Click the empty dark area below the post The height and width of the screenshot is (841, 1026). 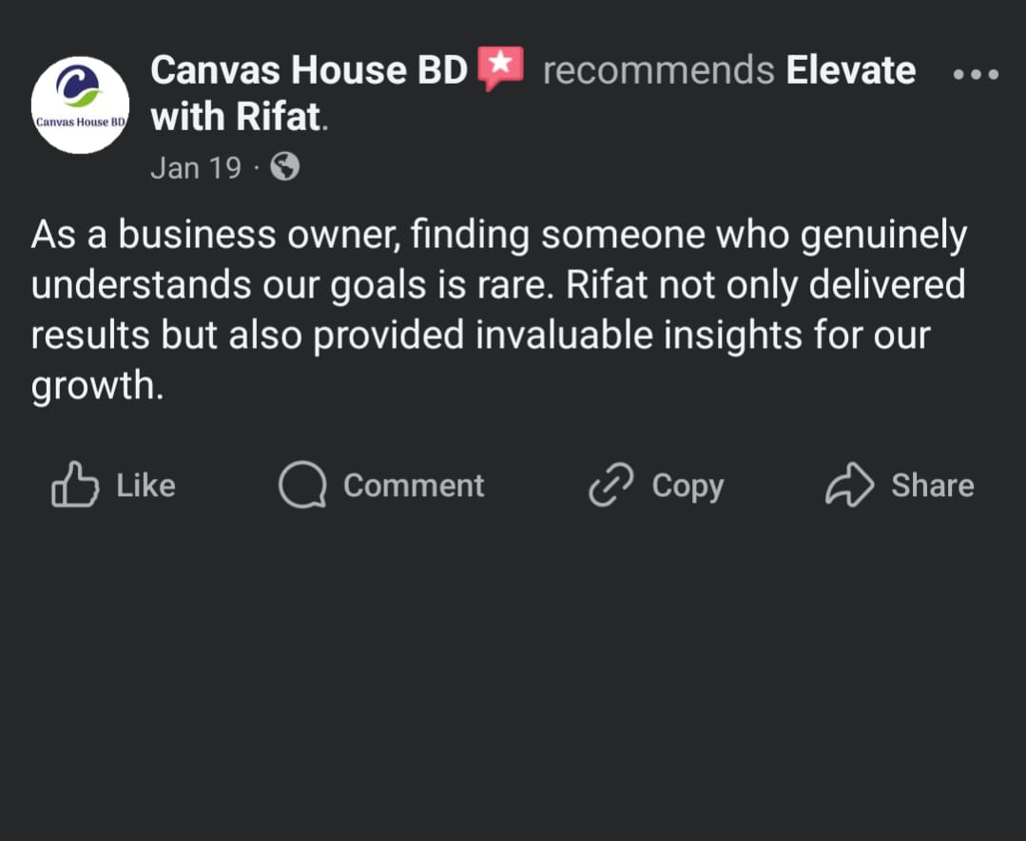point(513,680)
